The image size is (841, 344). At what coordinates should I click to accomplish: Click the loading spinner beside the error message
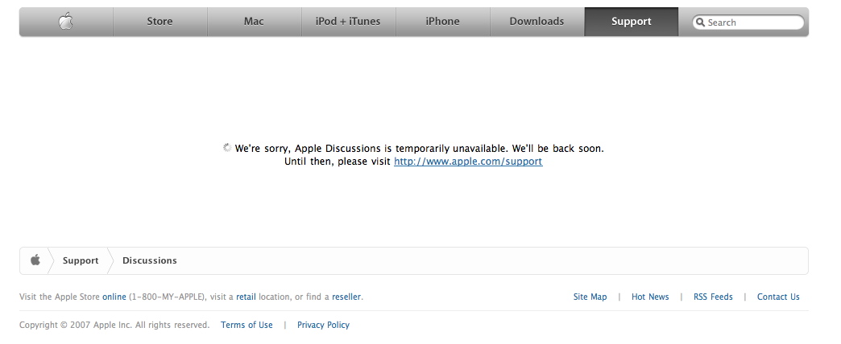(227, 148)
